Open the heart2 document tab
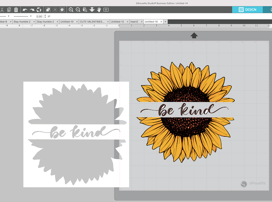272x202 pixels. pos(134,22)
